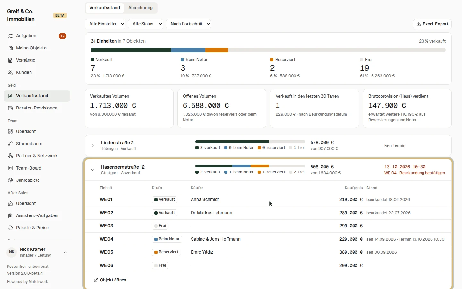Open the Alle Status filter dropdown

tap(146, 24)
